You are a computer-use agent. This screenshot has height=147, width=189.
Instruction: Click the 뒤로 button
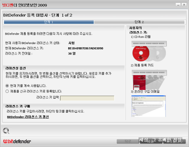click(x=128, y=141)
